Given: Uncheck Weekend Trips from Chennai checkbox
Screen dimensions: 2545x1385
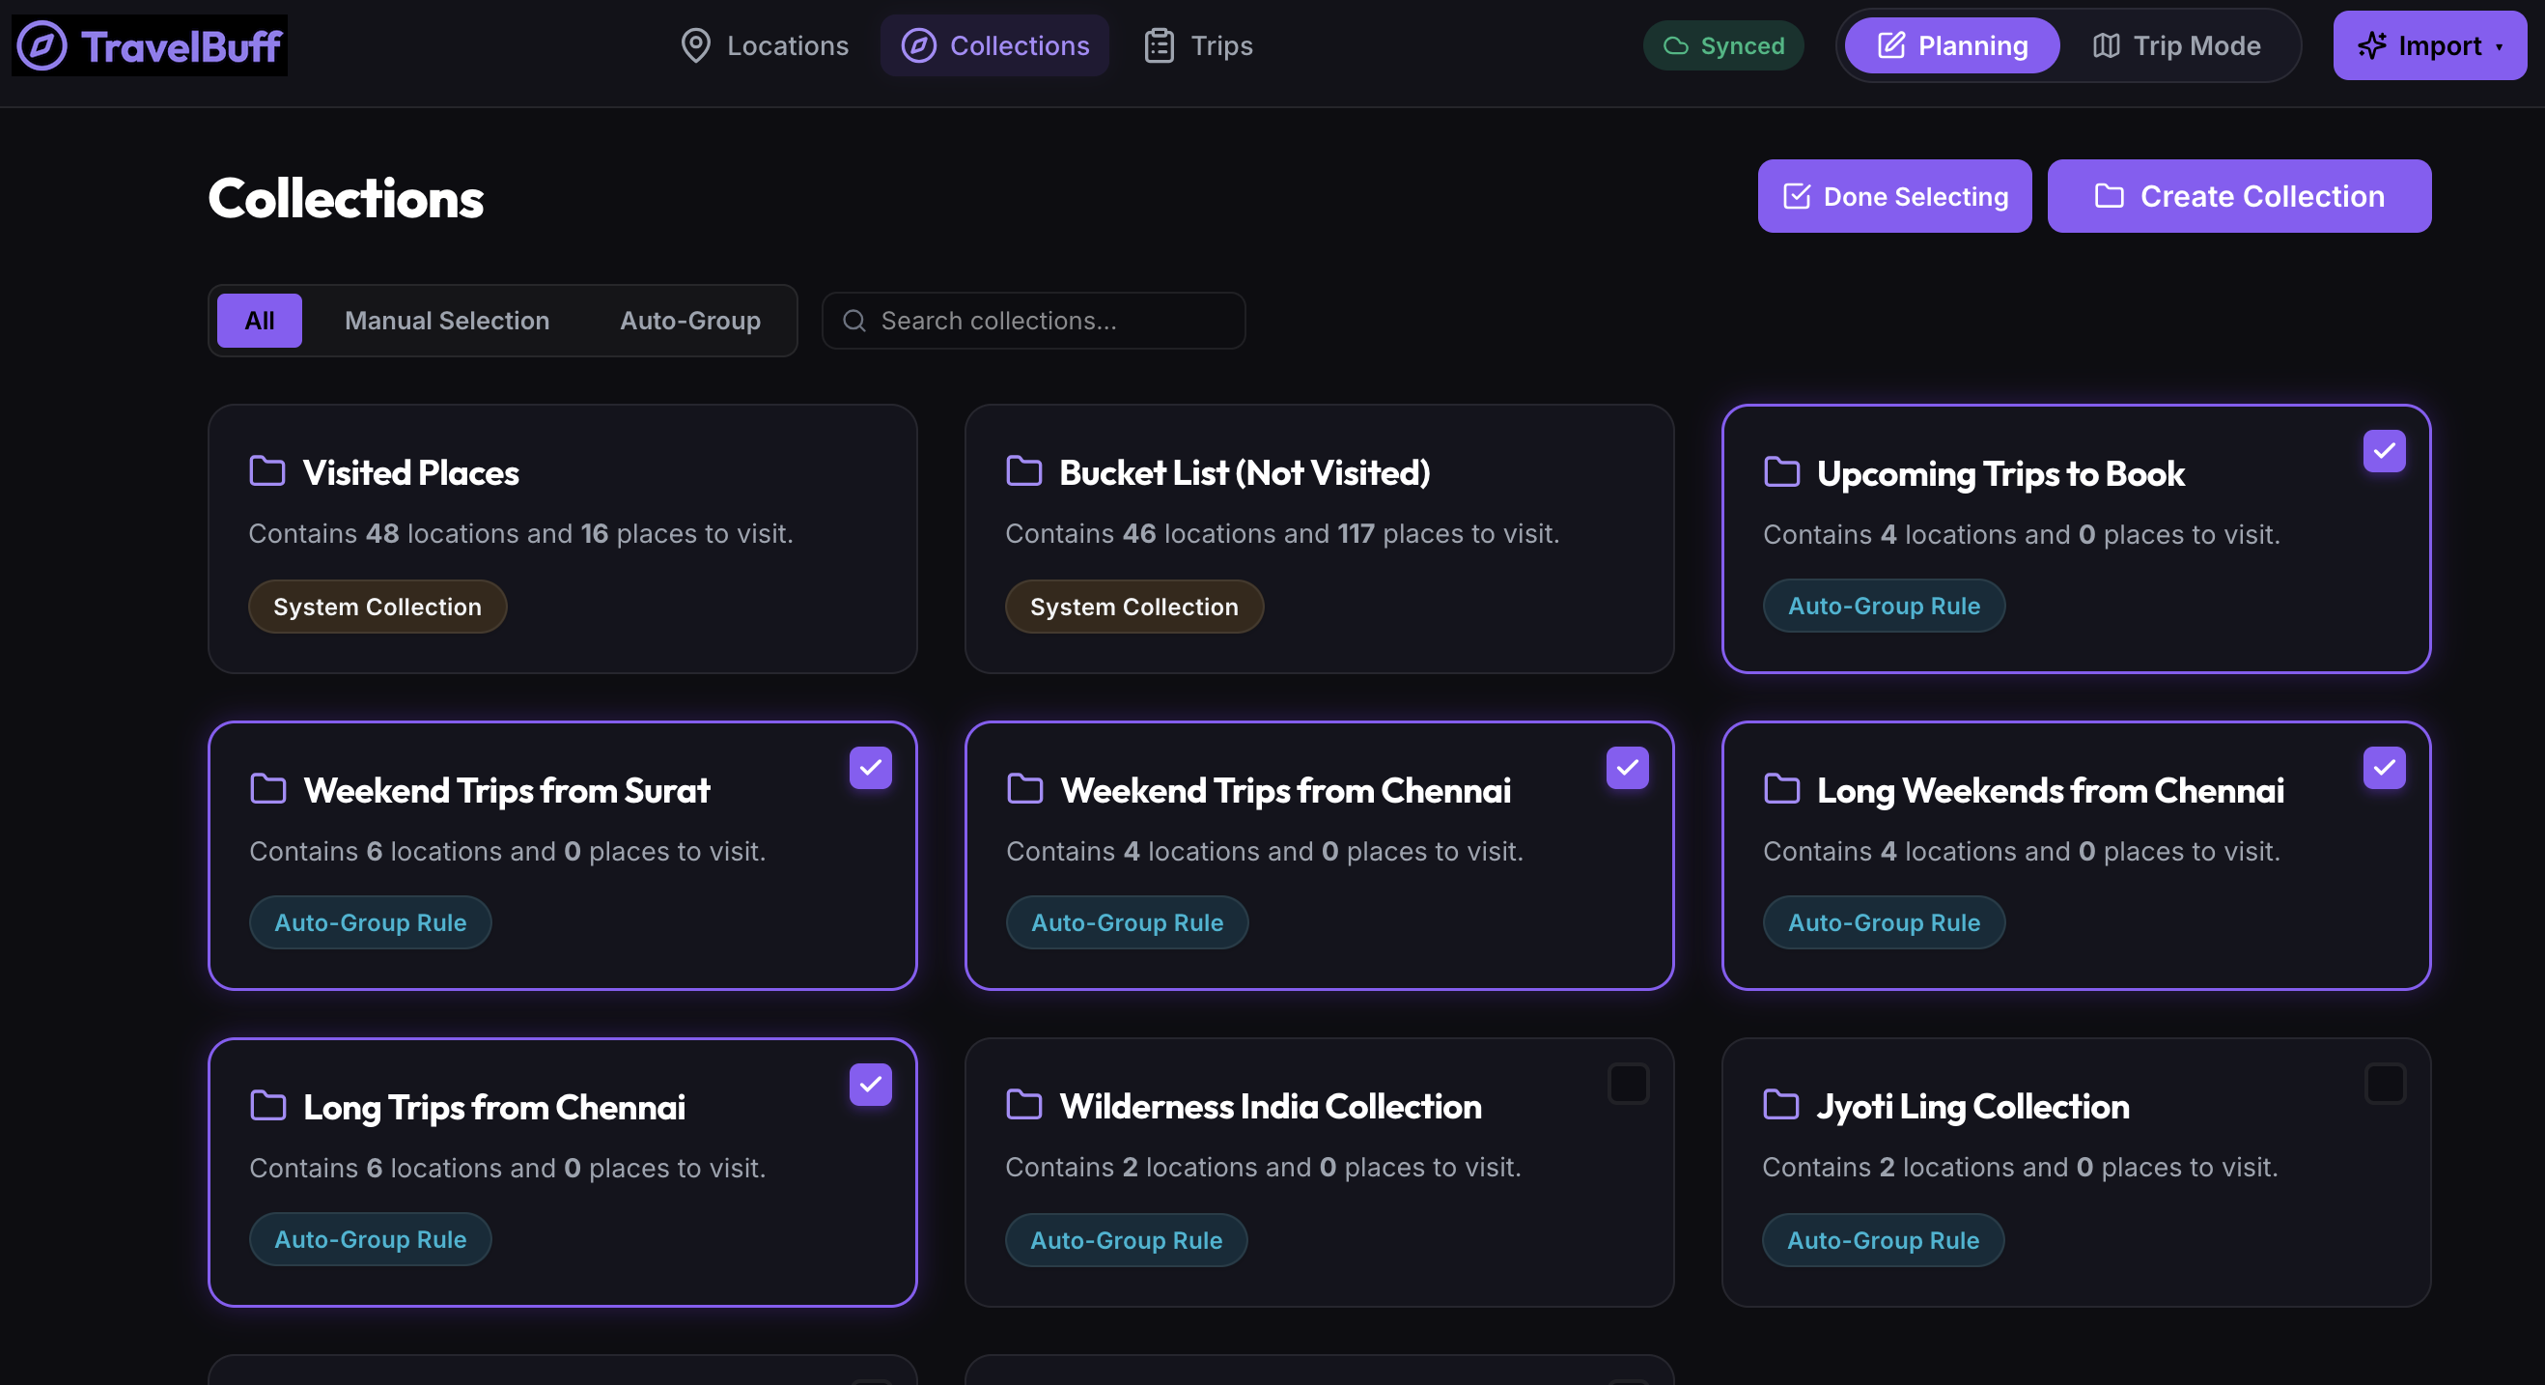Looking at the screenshot, I should pos(1627,767).
